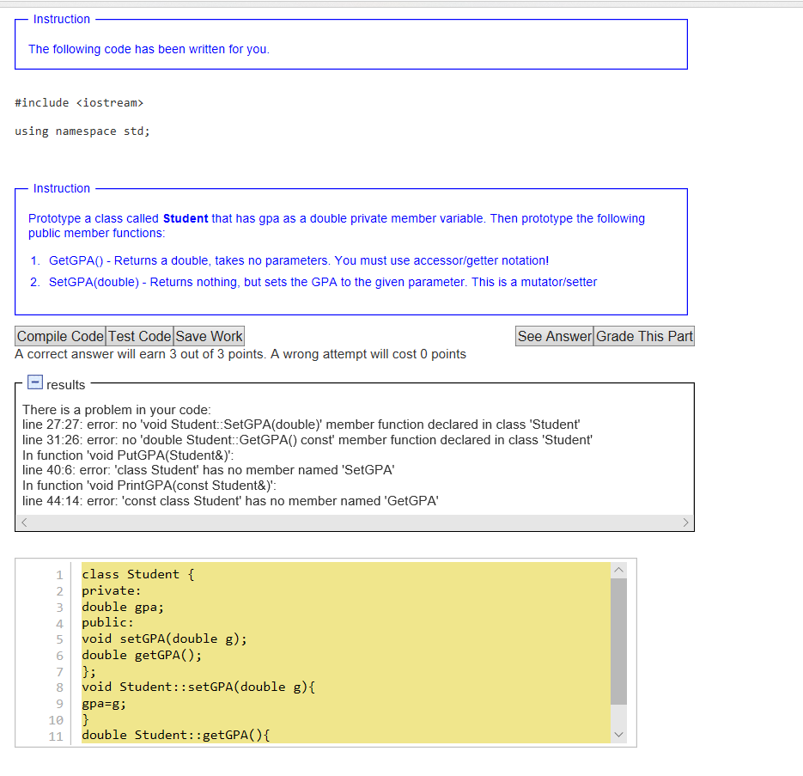Click the 'gpa=g;' statement in editor
The height and width of the screenshot is (776, 803).
click(x=104, y=703)
